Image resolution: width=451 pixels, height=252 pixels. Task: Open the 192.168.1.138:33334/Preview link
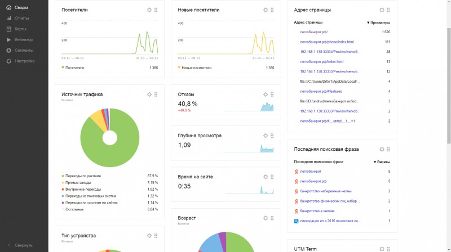pyautogui.click(x=330, y=52)
